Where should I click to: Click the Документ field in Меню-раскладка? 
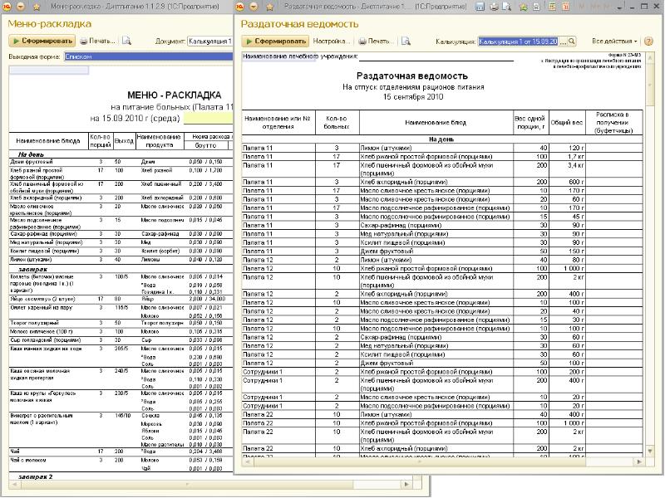tap(210, 40)
